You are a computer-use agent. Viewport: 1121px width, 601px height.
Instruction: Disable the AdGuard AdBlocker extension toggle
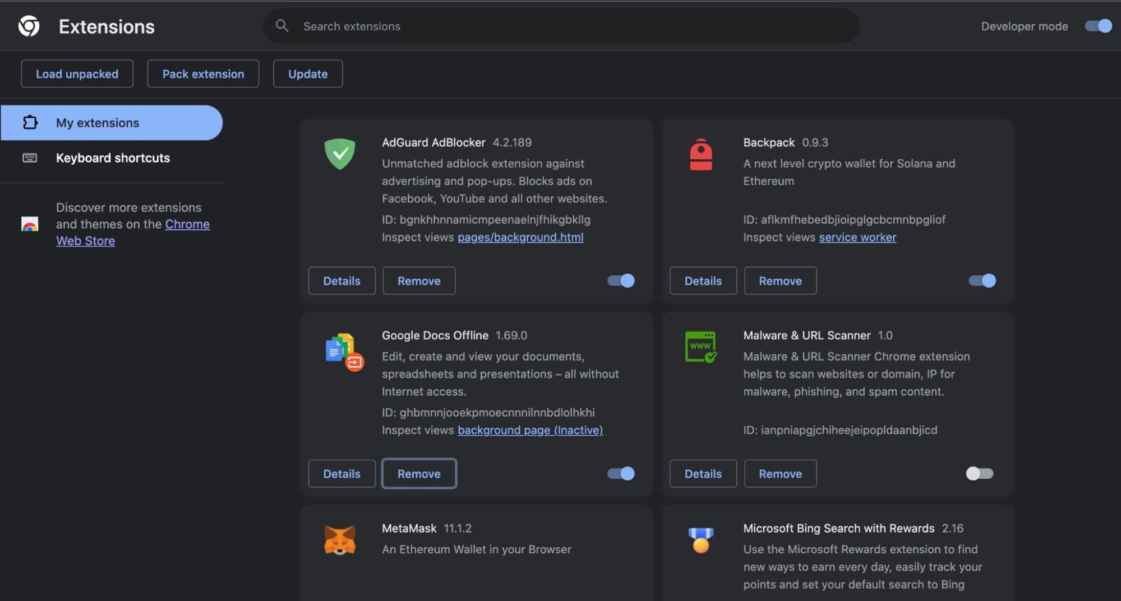point(621,280)
